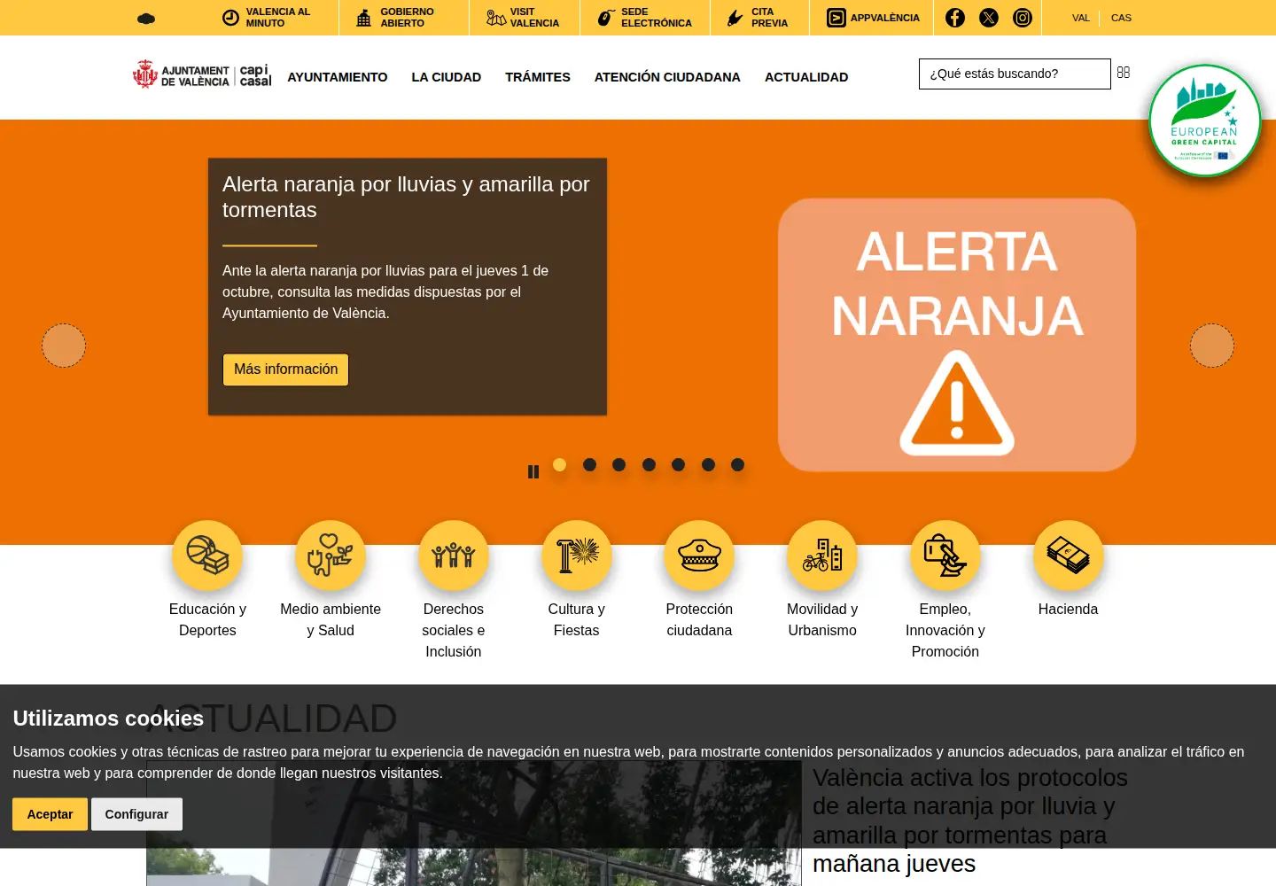Open the La Ciudad menu
This screenshot has width=1276, height=886.
pyautogui.click(x=447, y=77)
